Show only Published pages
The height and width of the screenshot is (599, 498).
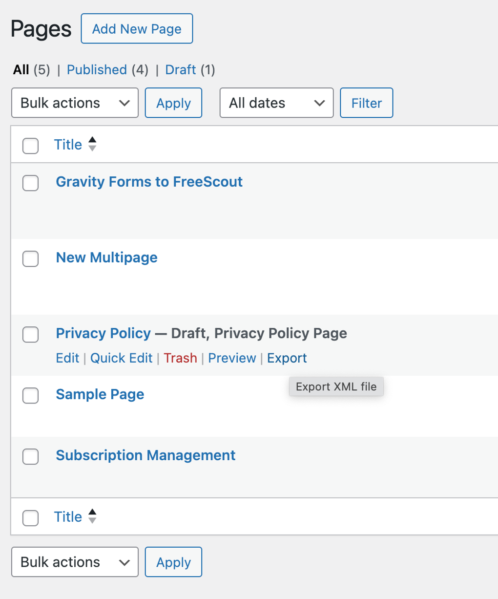97,69
